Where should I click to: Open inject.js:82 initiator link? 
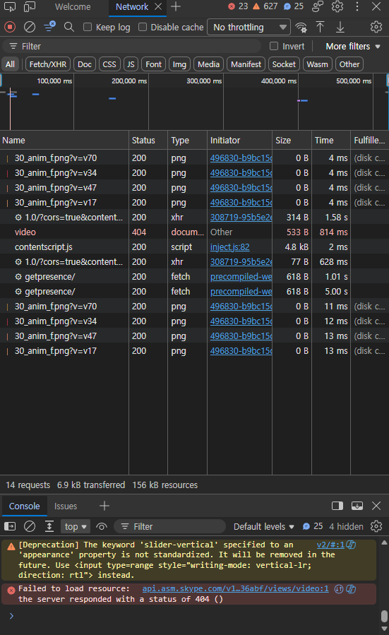[230, 247]
